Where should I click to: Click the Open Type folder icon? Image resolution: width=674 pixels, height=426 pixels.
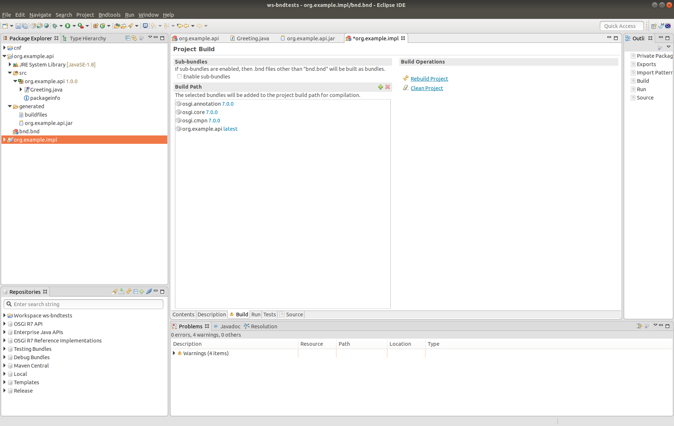pyautogui.click(x=117, y=26)
